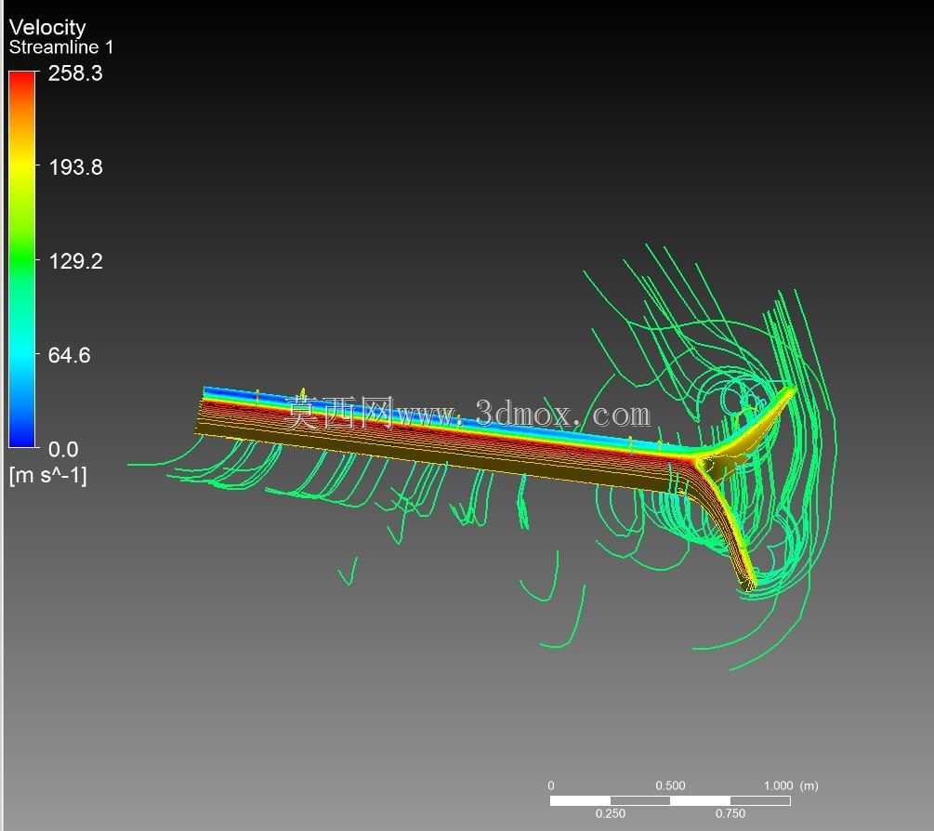Click the scale ruler label 0.500

[x=670, y=785]
